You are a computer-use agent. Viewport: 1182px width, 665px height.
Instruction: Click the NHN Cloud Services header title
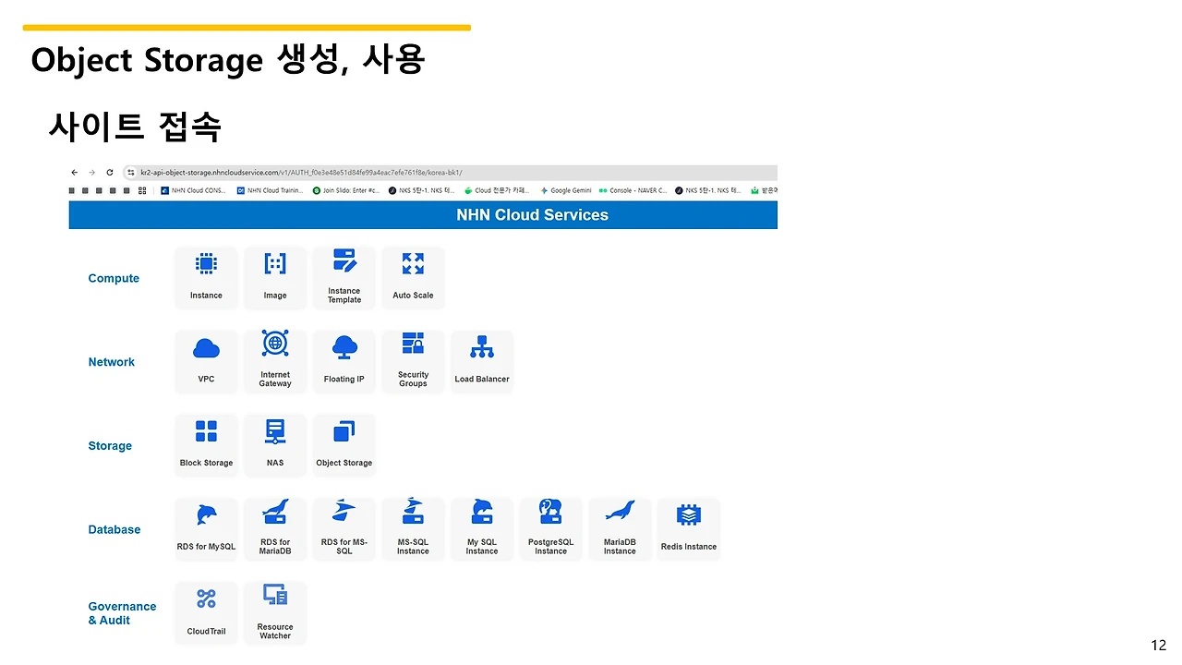pyautogui.click(x=533, y=215)
